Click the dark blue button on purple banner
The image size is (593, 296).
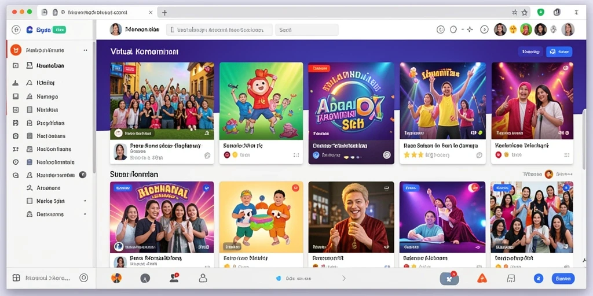point(530,51)
